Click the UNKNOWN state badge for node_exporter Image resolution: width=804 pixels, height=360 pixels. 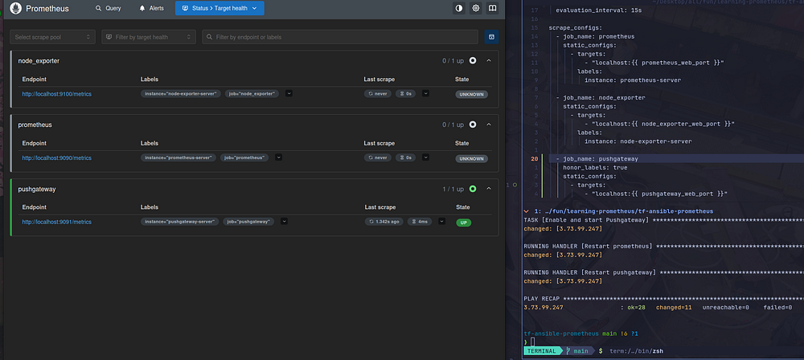tap(472, 94)
